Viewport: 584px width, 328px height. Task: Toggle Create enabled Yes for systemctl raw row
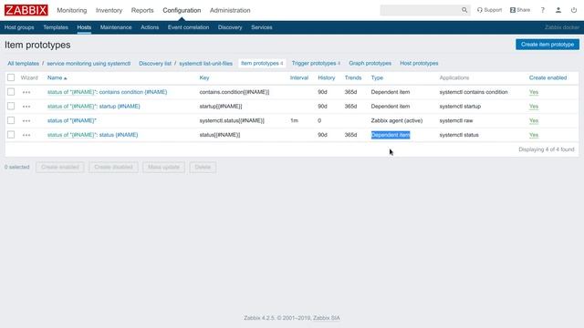coord(534,120)
